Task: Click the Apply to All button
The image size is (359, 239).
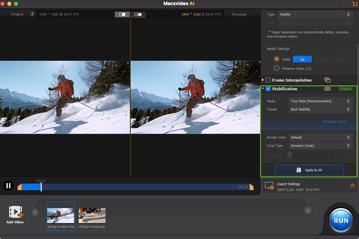Action: point(309,170)
